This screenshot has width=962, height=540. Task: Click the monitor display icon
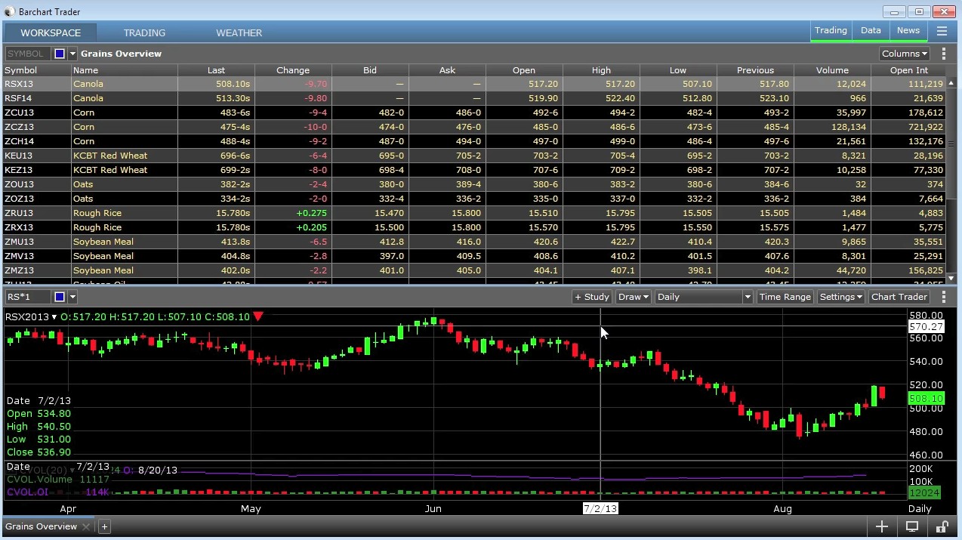point(912,526)
